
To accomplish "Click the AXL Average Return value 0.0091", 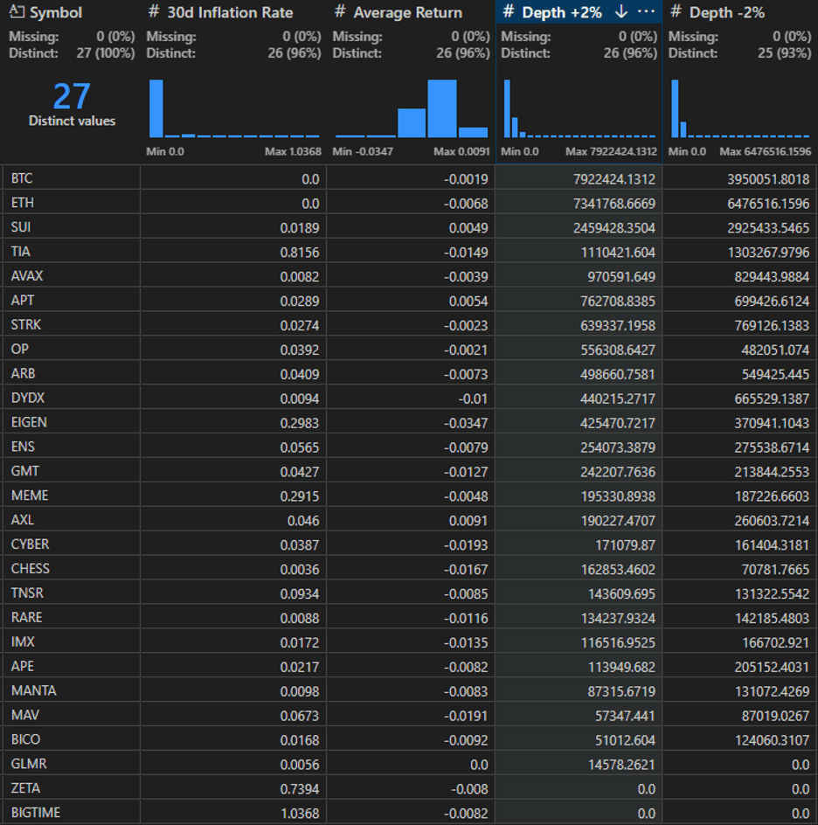I will [x=468, y=521].
